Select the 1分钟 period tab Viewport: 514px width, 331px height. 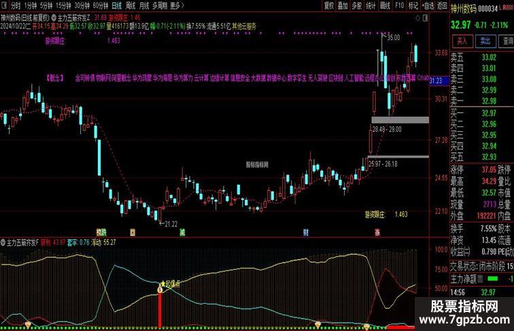click(31, 5)
